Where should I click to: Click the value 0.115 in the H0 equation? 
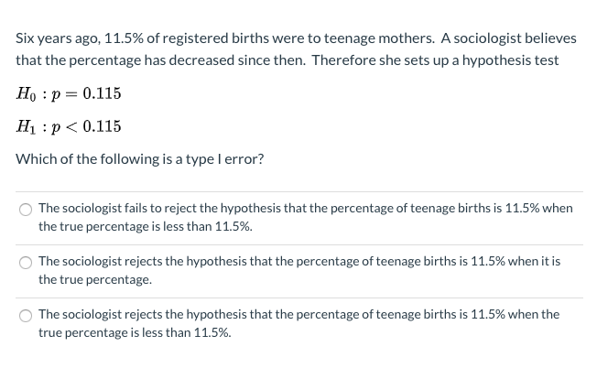point(102,94)
